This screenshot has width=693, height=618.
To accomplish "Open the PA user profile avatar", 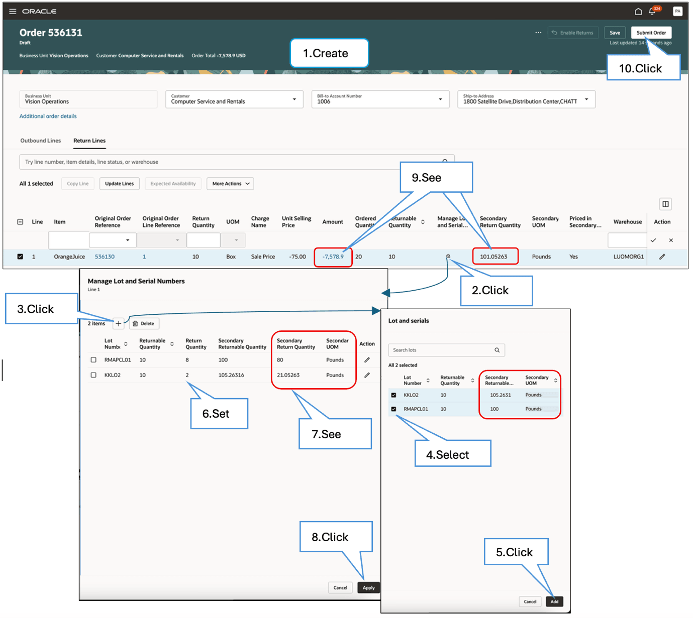I will pyautogui.click(x=677, y=11).
